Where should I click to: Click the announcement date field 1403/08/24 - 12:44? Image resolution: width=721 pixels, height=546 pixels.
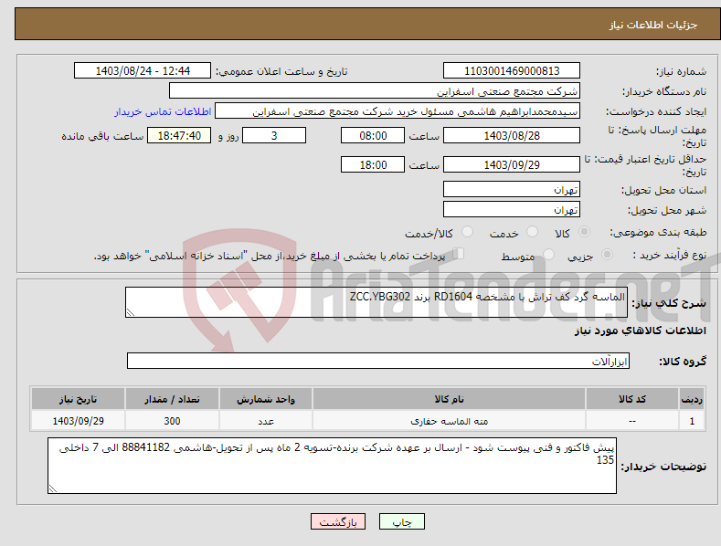tap(143, 71)
